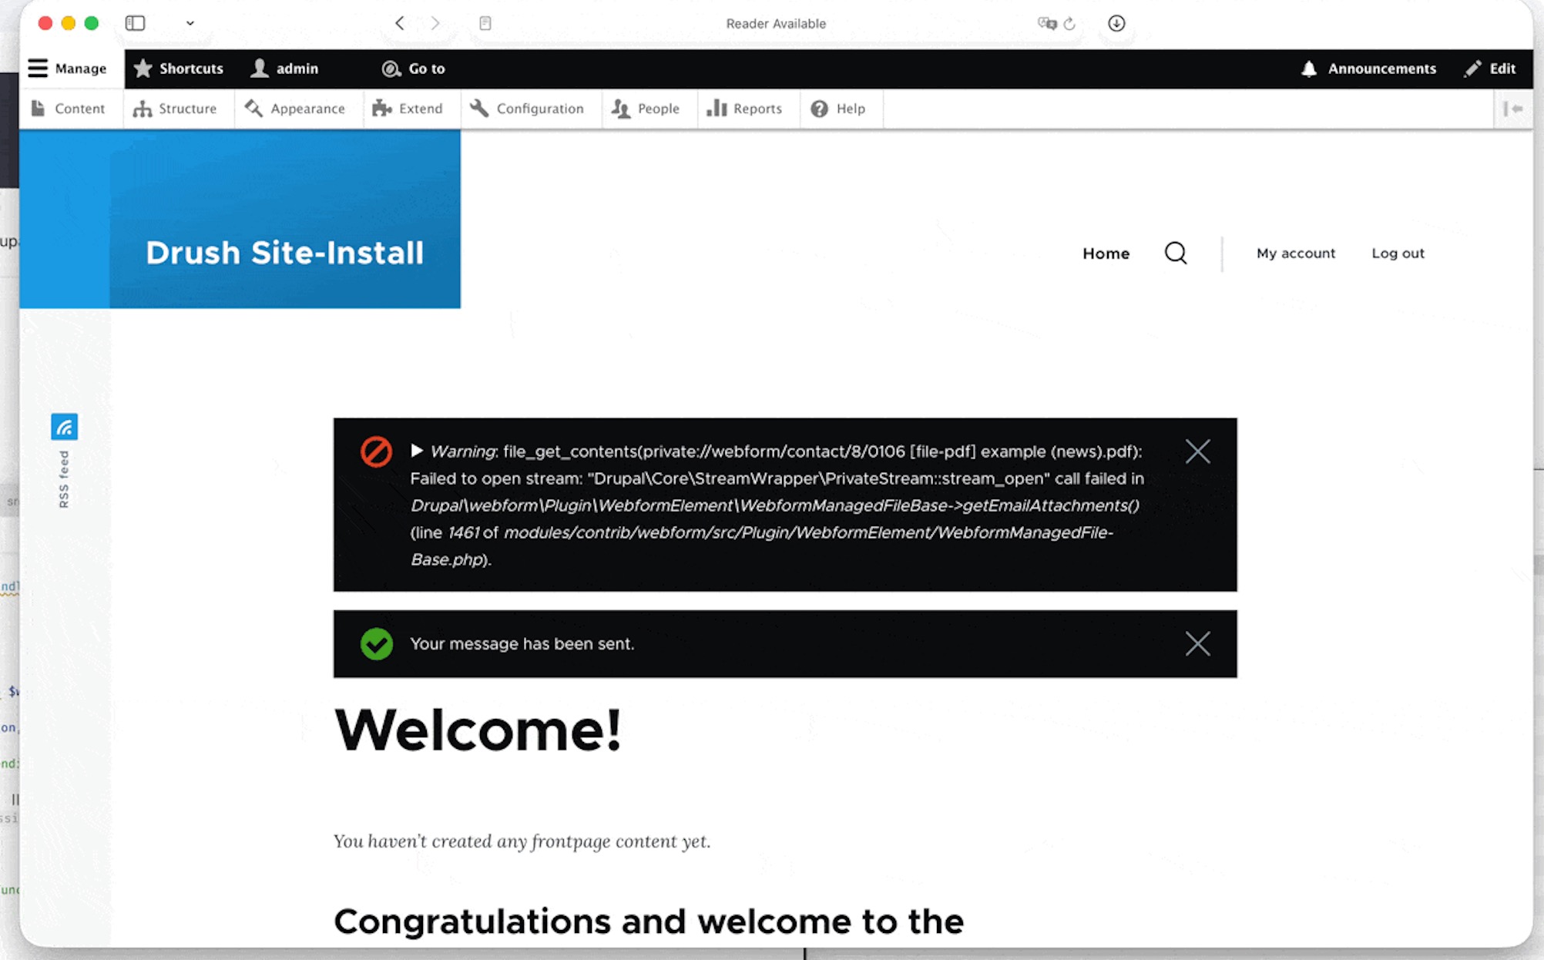Screen dimensions: 1544x960
Task: Show the Reader view icon
Action: pos(485,23)
